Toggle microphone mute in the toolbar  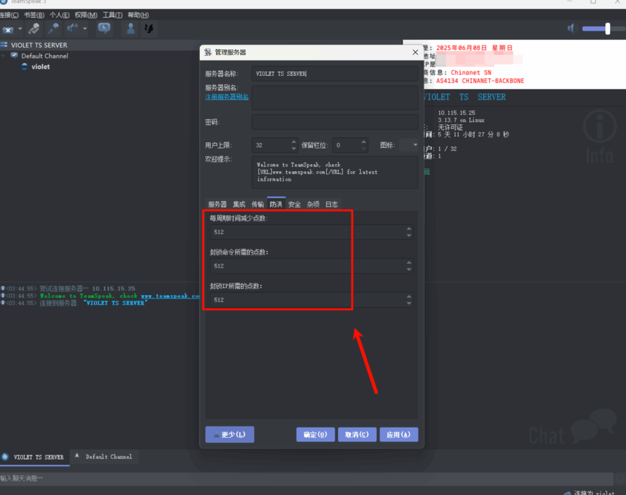[x=34, y=29]
